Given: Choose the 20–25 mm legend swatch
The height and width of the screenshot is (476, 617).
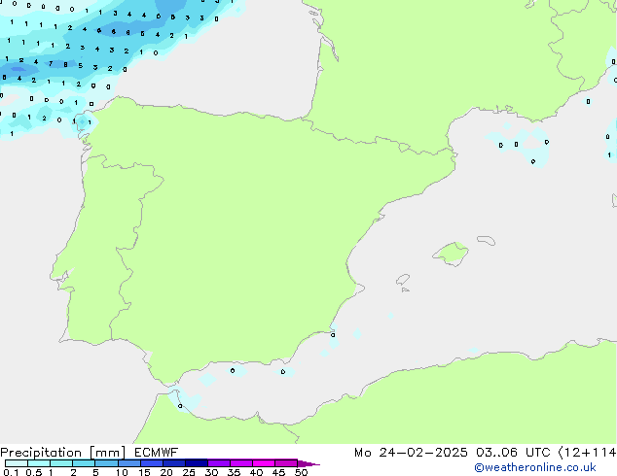Looking at the screenshot, I should tap(173, 463).
